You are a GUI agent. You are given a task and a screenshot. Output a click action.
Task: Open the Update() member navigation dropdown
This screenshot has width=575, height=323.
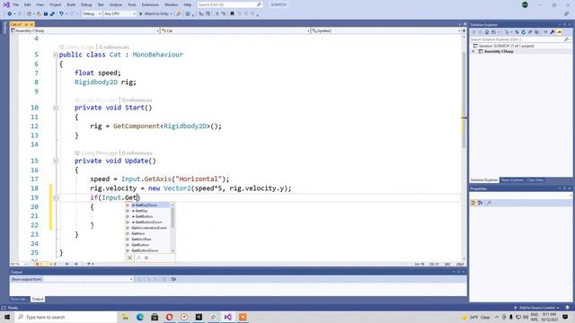[x=385, y=31]
